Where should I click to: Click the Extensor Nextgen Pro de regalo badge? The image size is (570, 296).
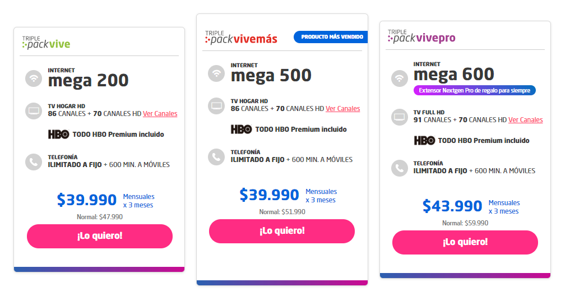[474, 91]
